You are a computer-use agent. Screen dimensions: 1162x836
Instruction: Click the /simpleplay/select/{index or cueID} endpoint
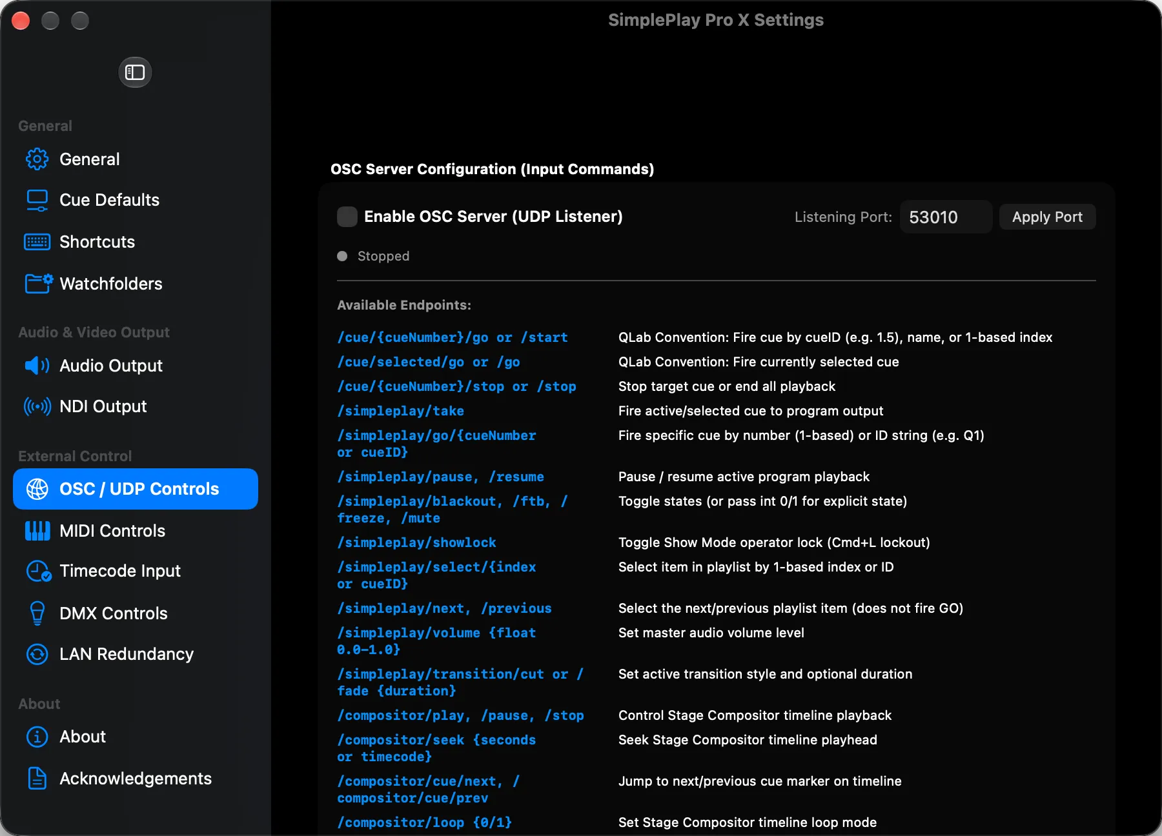[436, 575]
